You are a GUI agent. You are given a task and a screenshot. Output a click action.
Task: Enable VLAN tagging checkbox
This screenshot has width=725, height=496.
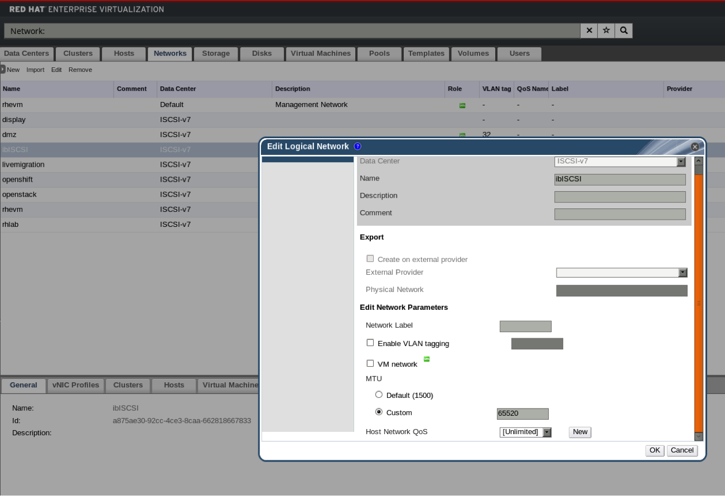[370, 343]
